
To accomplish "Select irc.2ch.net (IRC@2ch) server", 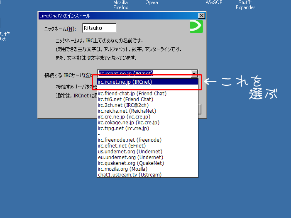I will click(x=147, y=105).
